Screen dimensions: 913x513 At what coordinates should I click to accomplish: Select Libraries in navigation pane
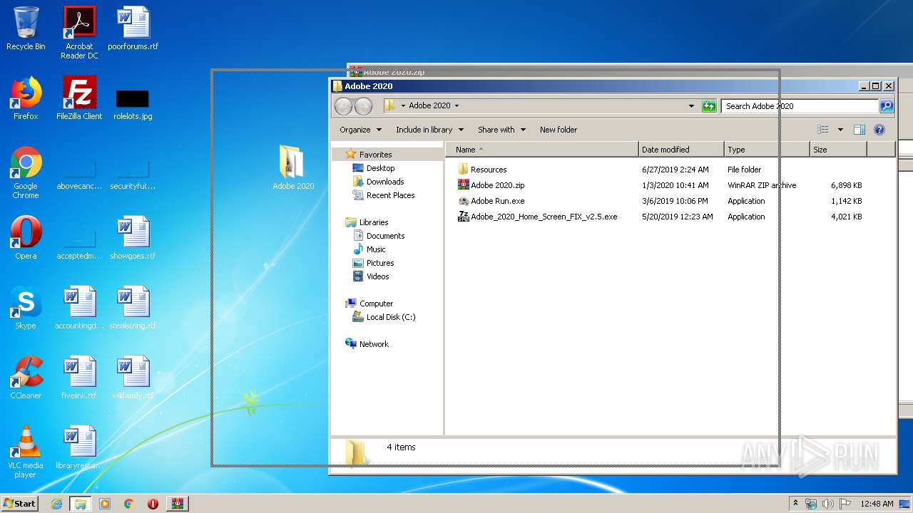point(367,222)
